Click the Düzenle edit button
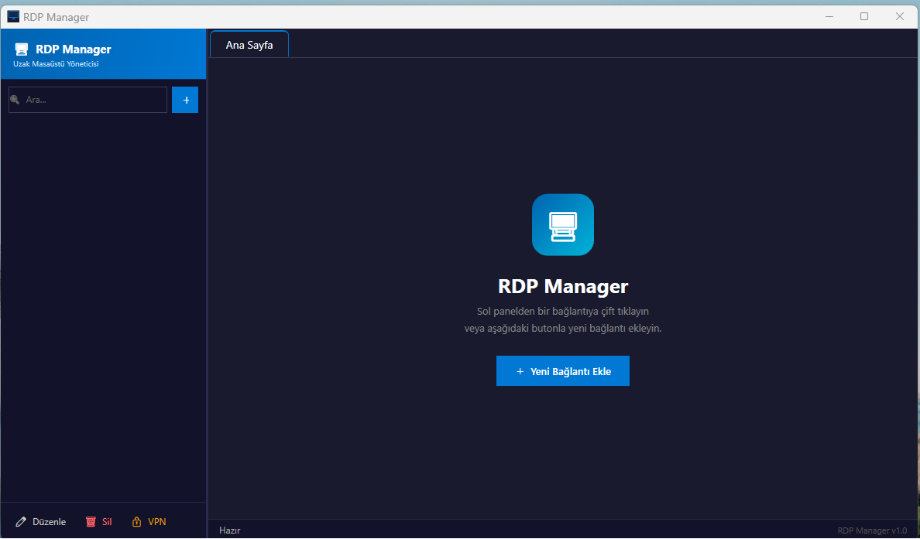The width and height of the screenshot is (920, 539). point(40,521)
